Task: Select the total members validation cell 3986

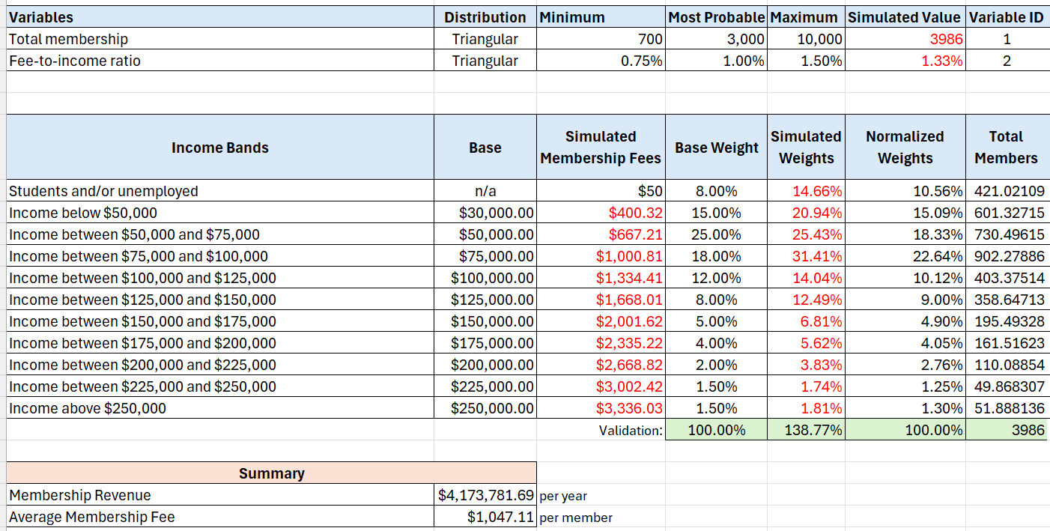Action: (x=1006, y=430)
